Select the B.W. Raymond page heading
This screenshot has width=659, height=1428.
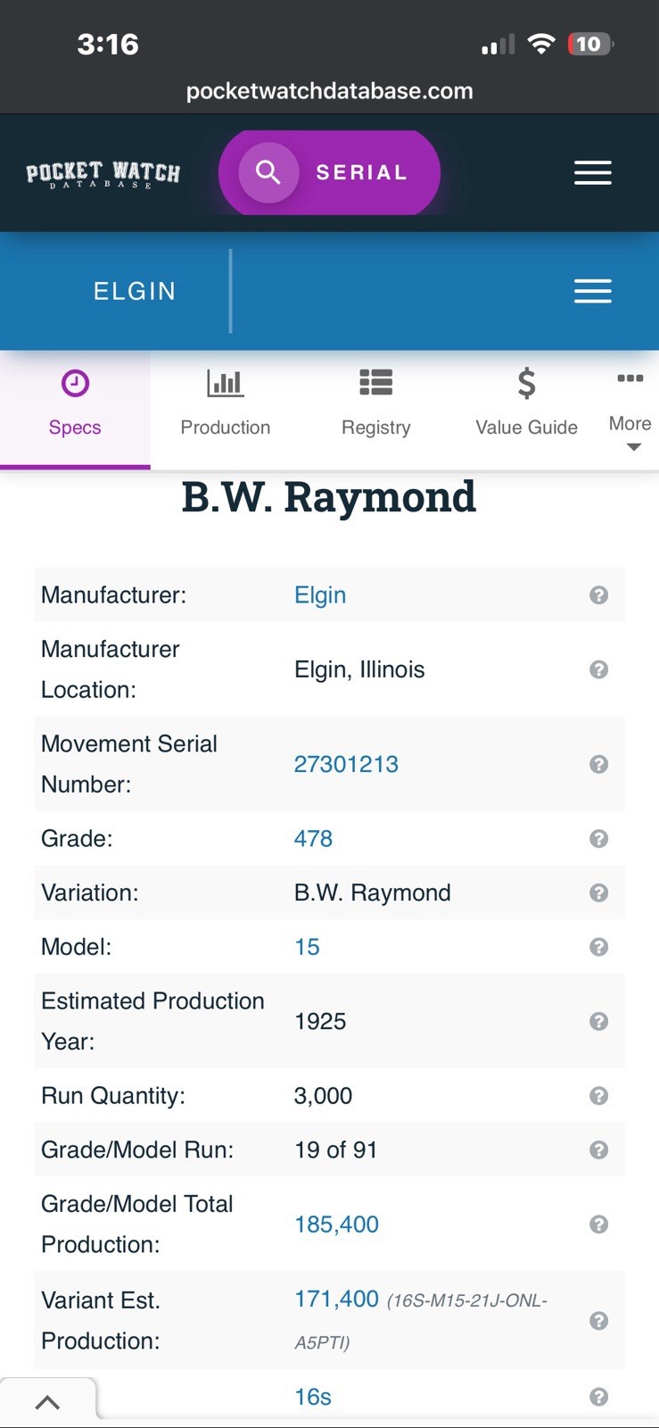point(329,496)
